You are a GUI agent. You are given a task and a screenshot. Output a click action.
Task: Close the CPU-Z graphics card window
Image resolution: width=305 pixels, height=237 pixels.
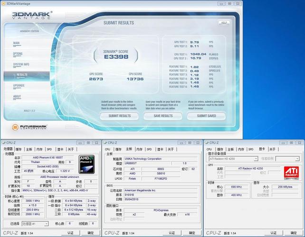[300, 143]
